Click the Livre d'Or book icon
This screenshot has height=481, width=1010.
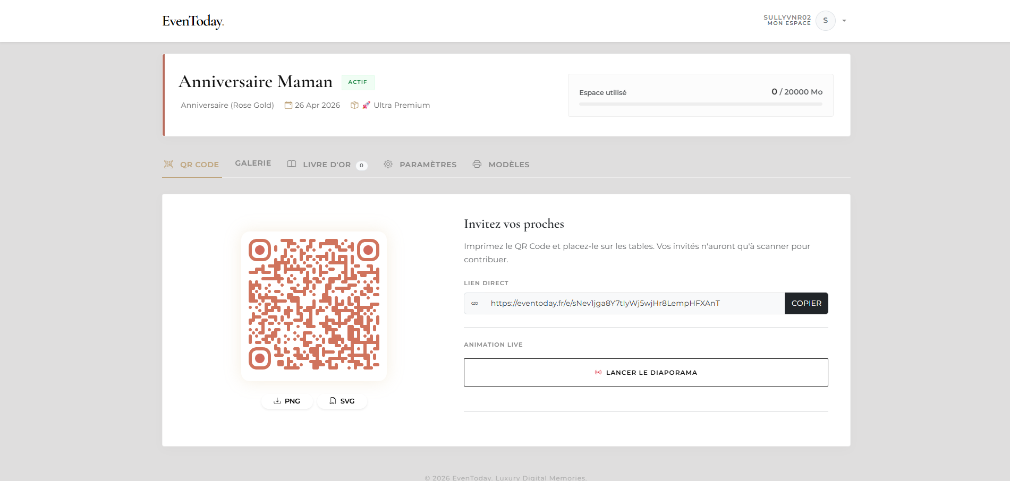tap(292, 164)
